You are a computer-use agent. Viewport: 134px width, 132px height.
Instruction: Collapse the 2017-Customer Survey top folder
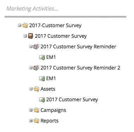pos(19,25)
